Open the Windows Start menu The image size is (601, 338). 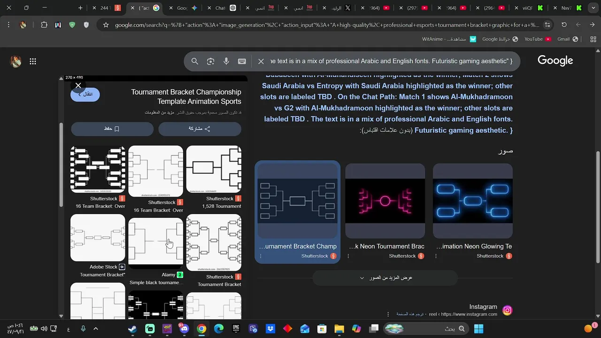pyautogui.click(x=478, y=329)
